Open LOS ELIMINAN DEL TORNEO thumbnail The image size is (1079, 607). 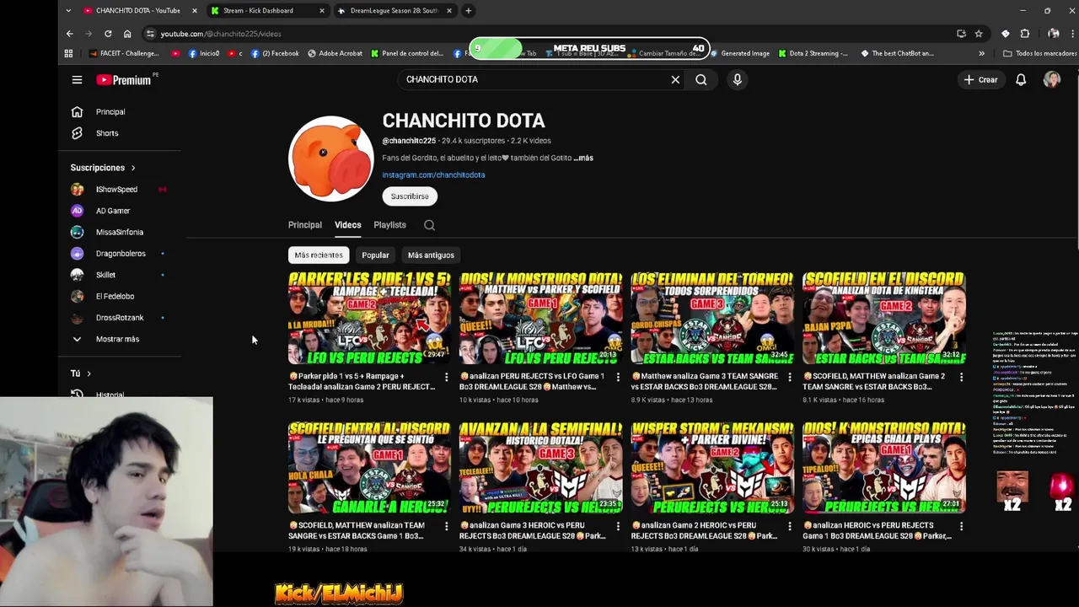712,318
